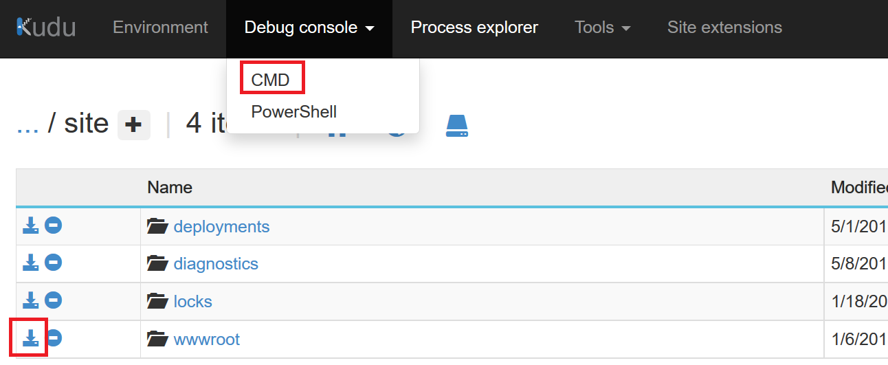Add new item with plus button
The height and width of the screenshot is (365, 888).
(133, 124)
